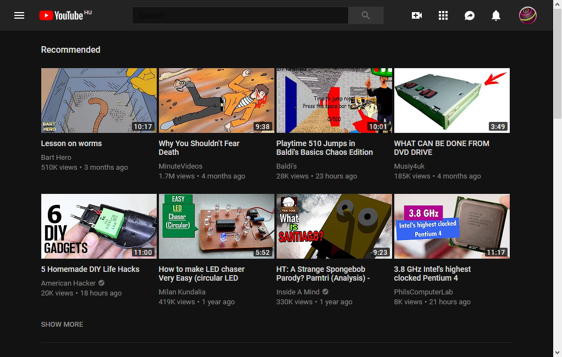Click the '5 Homemade DIY Life Hacks' title

click(90, 269)
